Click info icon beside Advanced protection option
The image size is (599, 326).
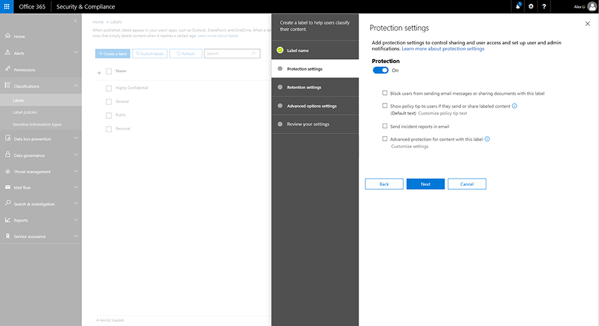coord(487,139)
